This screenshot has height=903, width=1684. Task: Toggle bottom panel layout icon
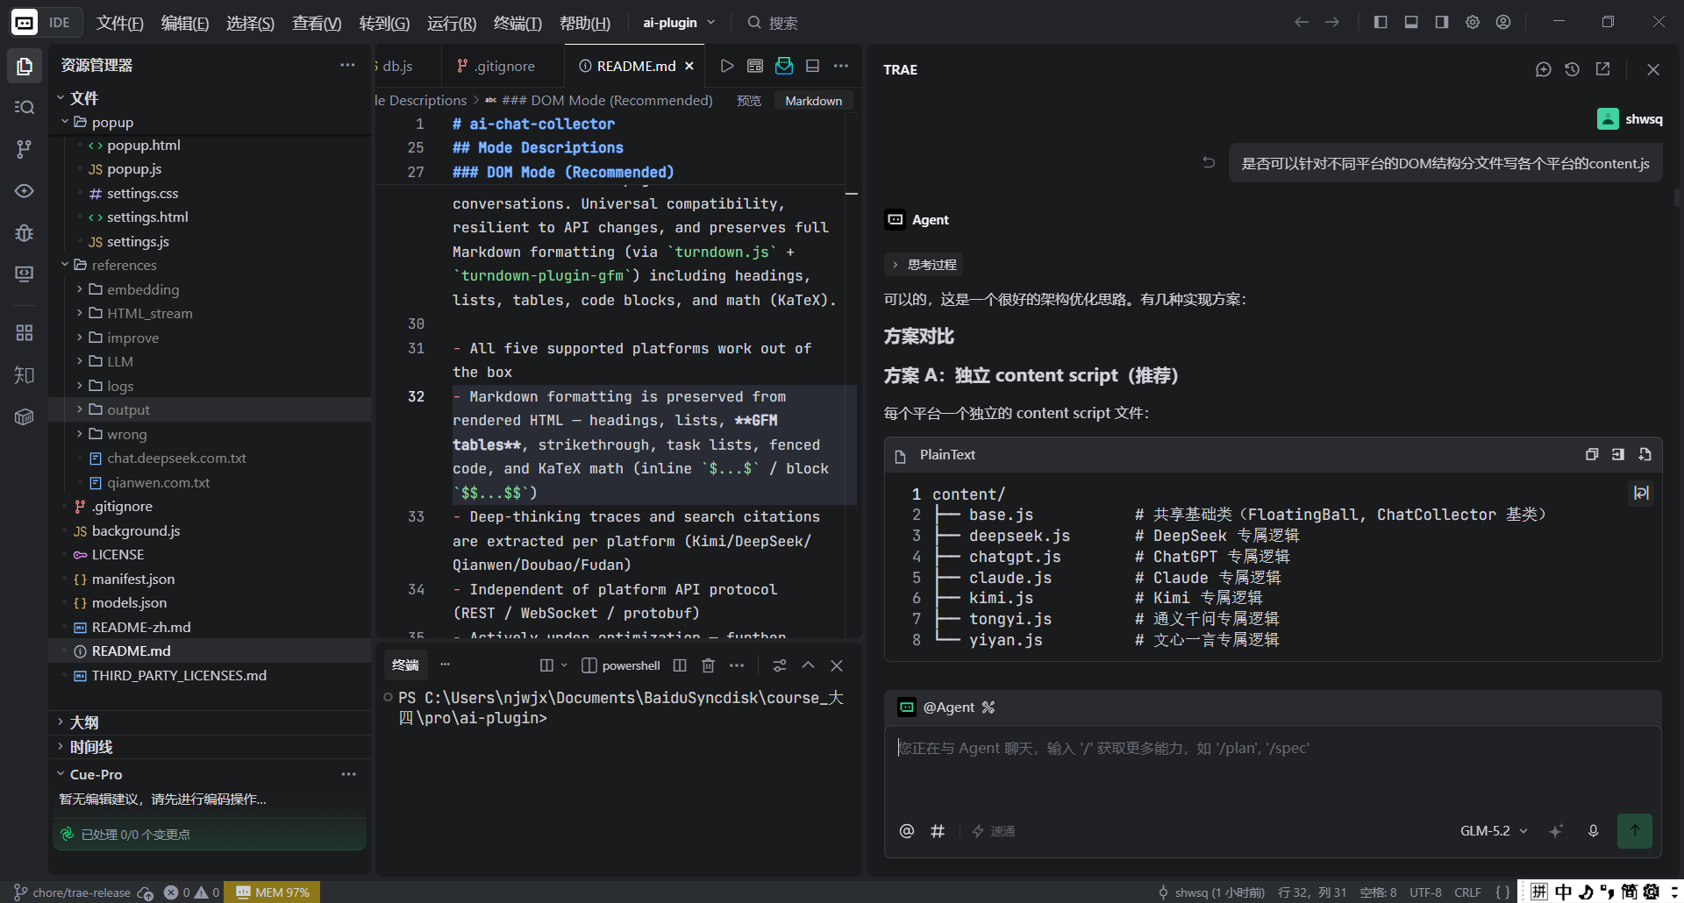(x=1411, y=22)
